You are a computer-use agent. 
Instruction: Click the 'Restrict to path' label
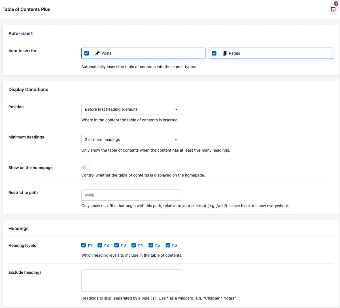click(23, 192)
